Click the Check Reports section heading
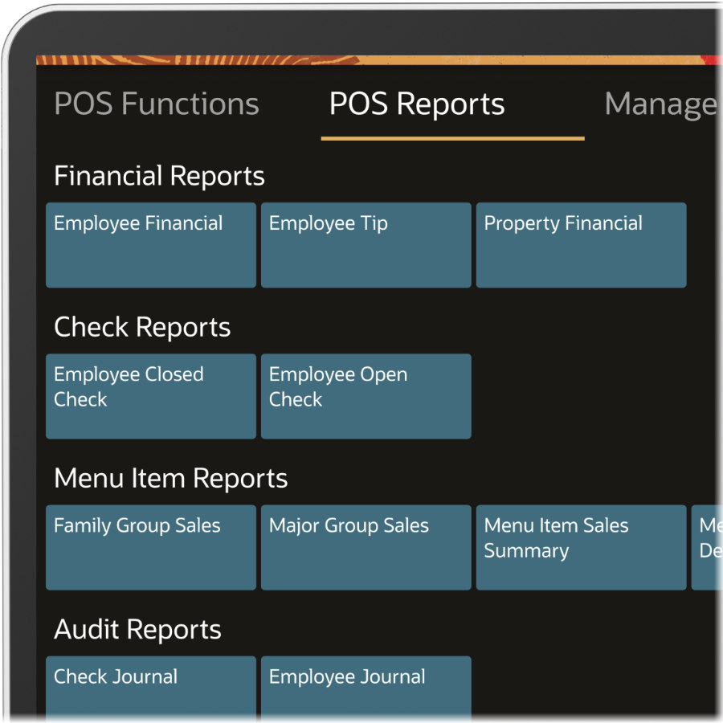Image resolution: width=723 pixels, height=723 pixels. (142, 328)
